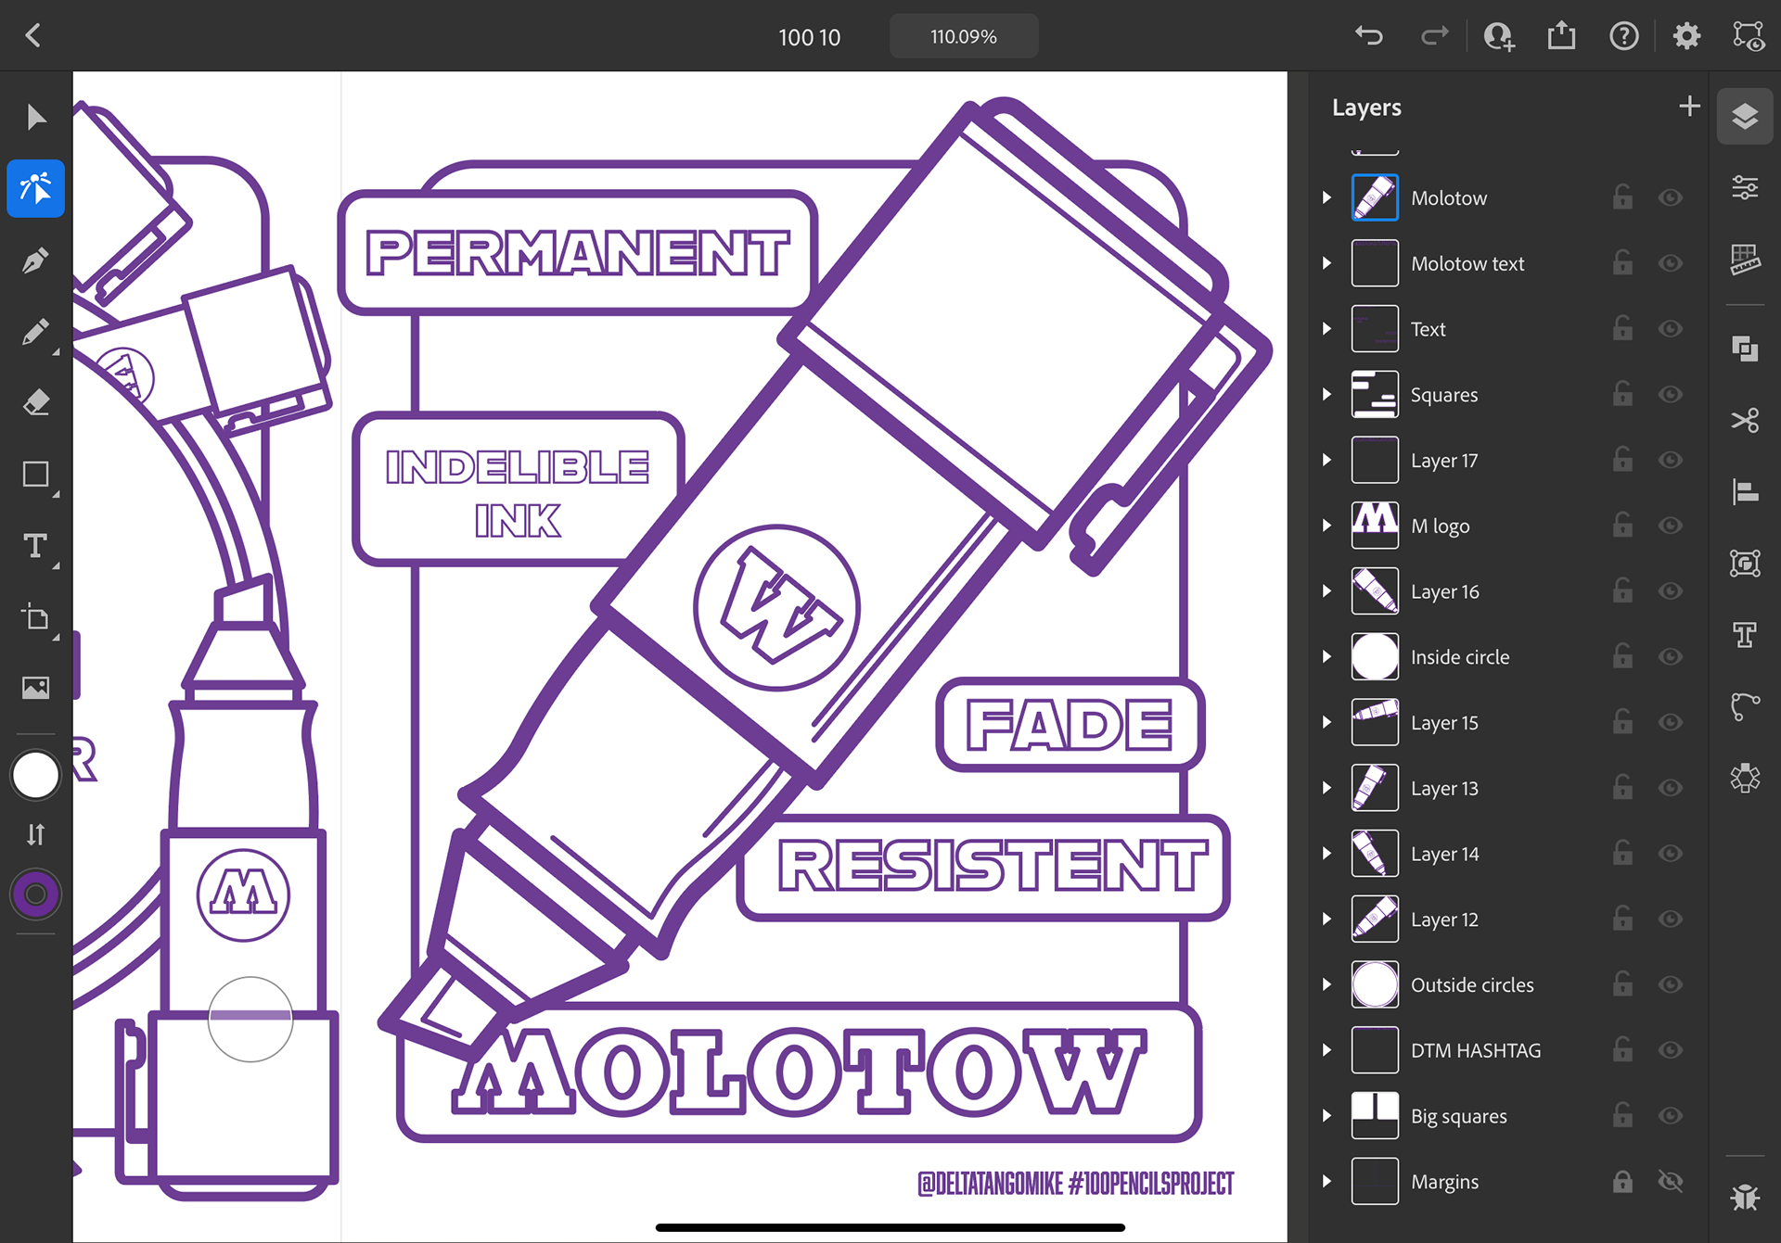Open the 110.09% zoom level field
The height and width of the screenshot is (1243, 1781).
(x=964, y=36)
